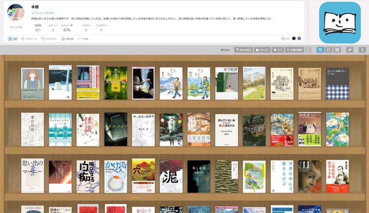The height and width of the screenshot is (213, 369).
Task: Open the 三島由紀夫 街歩き手帖 book cover
Action: (x=337, y=176)
